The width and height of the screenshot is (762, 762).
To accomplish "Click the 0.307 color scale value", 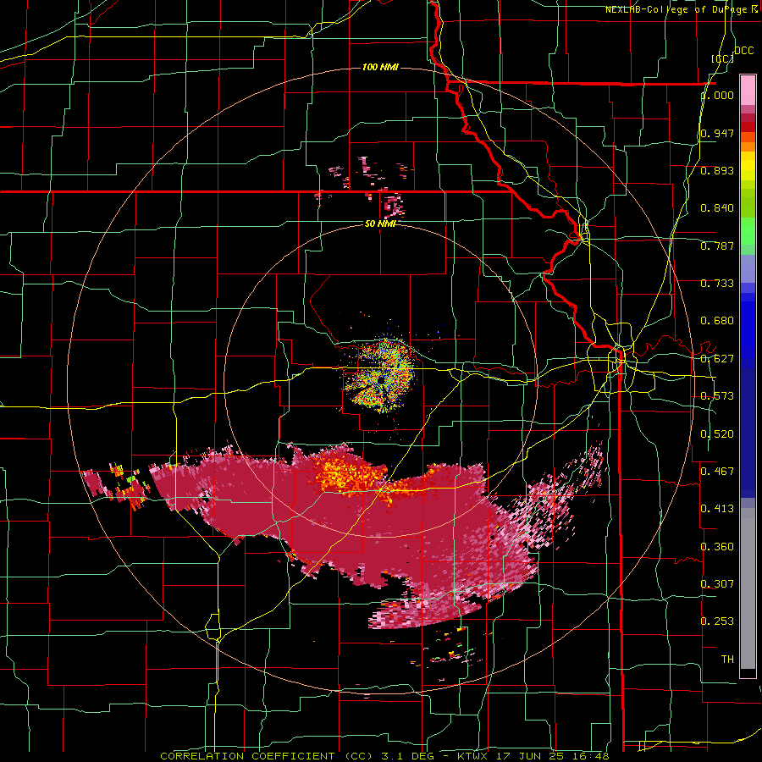I will pyautogui.click(x=717, y=583).
